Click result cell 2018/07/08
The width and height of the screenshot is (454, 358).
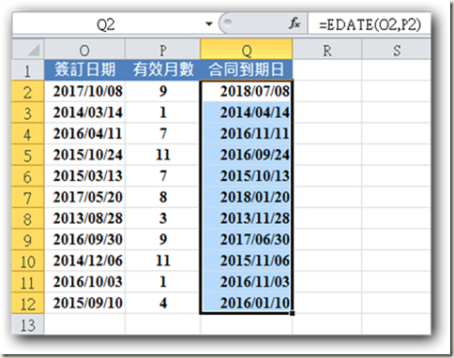point(247,91)
